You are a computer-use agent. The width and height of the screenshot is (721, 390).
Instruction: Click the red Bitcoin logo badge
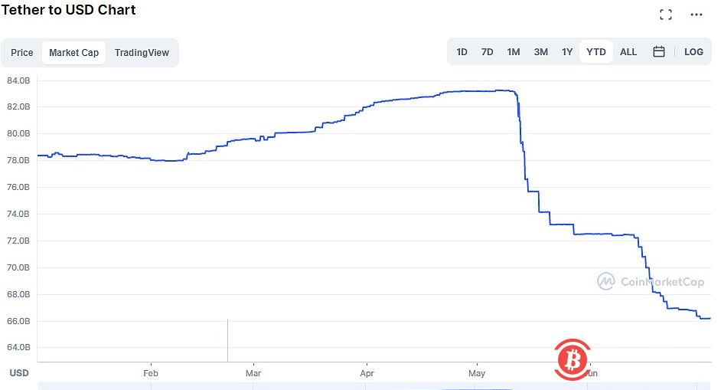click(570, 358)
